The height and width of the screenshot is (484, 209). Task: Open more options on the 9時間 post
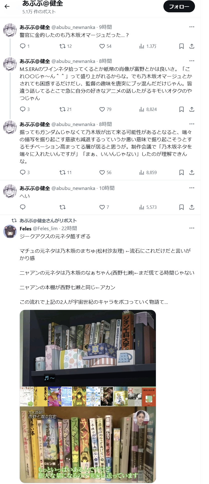[192, 27]
